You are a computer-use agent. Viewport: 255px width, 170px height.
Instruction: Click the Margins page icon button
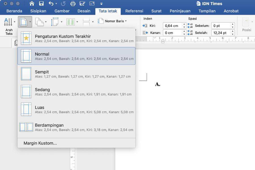pyautogui.click(x=24, y=22)
